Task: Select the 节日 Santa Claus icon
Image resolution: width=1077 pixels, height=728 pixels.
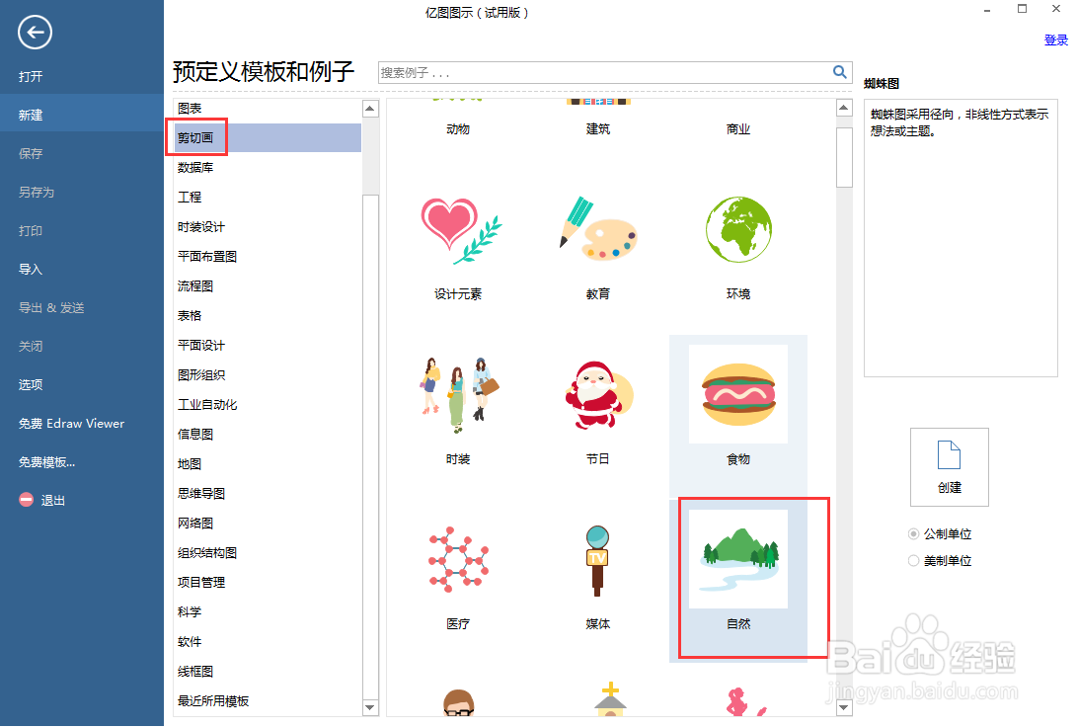Action: (x=598, y=394)
